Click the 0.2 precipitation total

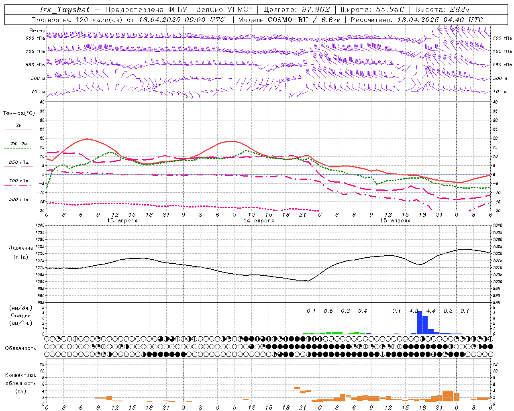[448, 311]
